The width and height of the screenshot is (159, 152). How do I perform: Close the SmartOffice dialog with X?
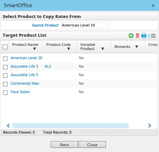[153, 5]
